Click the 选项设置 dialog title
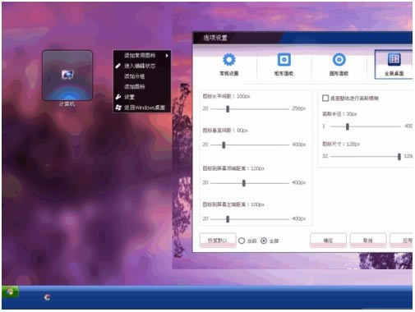This screenshot has width=415, height=312. click(x=215, y=38)
